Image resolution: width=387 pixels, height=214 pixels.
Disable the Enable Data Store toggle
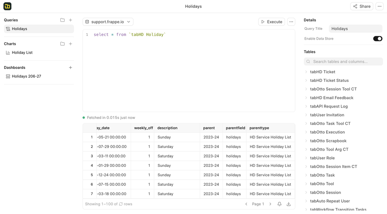click(378, 38)
